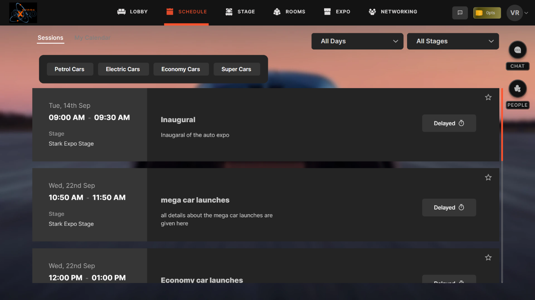Click the '12:00 PM - 01:00 PM' time
The width and height of the screenshot is (535, 300).
87,278
